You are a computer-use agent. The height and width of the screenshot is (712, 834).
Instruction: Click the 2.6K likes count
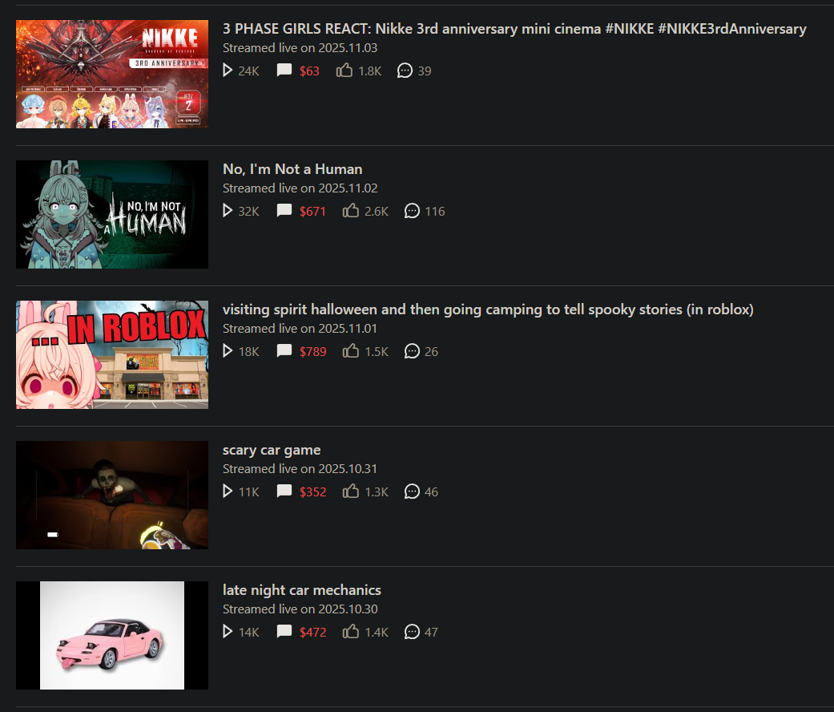point(377,211)
